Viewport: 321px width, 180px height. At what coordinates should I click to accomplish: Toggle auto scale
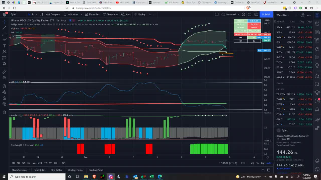[x=269, y=163]
